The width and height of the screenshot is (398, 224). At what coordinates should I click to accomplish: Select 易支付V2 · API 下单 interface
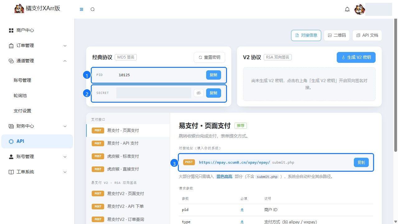click(128, 207)
